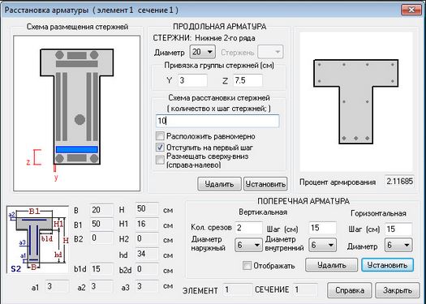Click the large middle rebar circle in web
The width and height of the screenshot is (426, 304).
80,119
